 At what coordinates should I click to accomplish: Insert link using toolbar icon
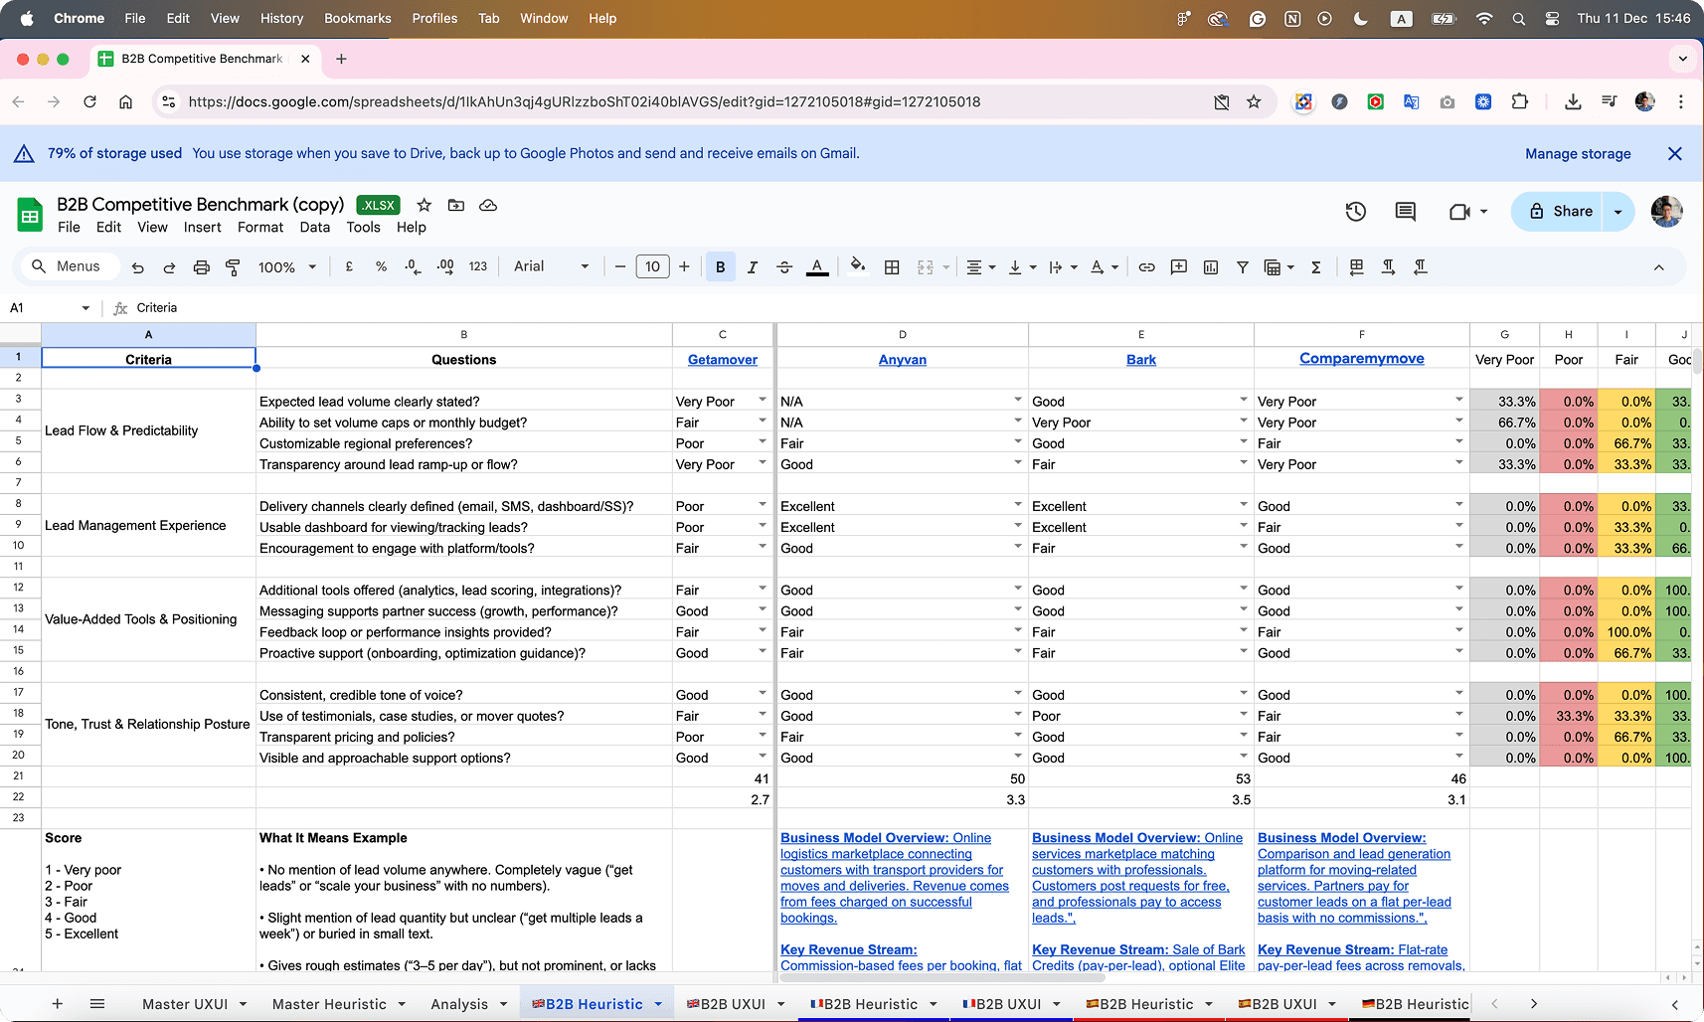pos(1146,267)
